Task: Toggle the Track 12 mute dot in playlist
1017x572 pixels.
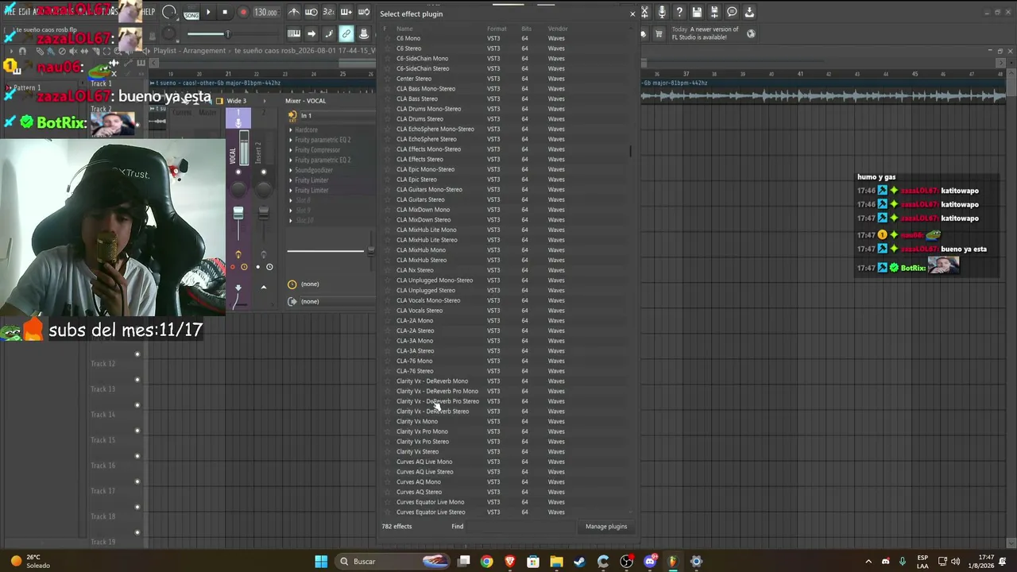Action: [x=137, y=354]
